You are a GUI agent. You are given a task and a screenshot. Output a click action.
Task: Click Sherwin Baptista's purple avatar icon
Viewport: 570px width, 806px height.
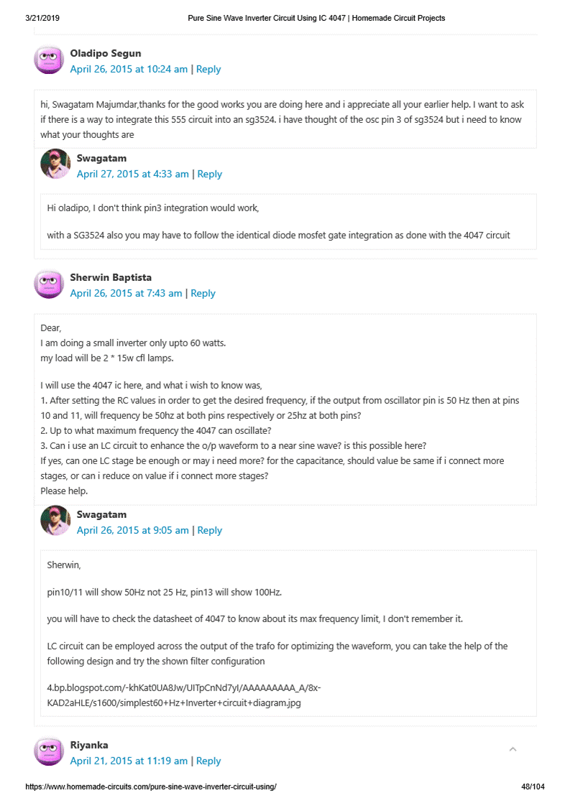click(49, 284)
